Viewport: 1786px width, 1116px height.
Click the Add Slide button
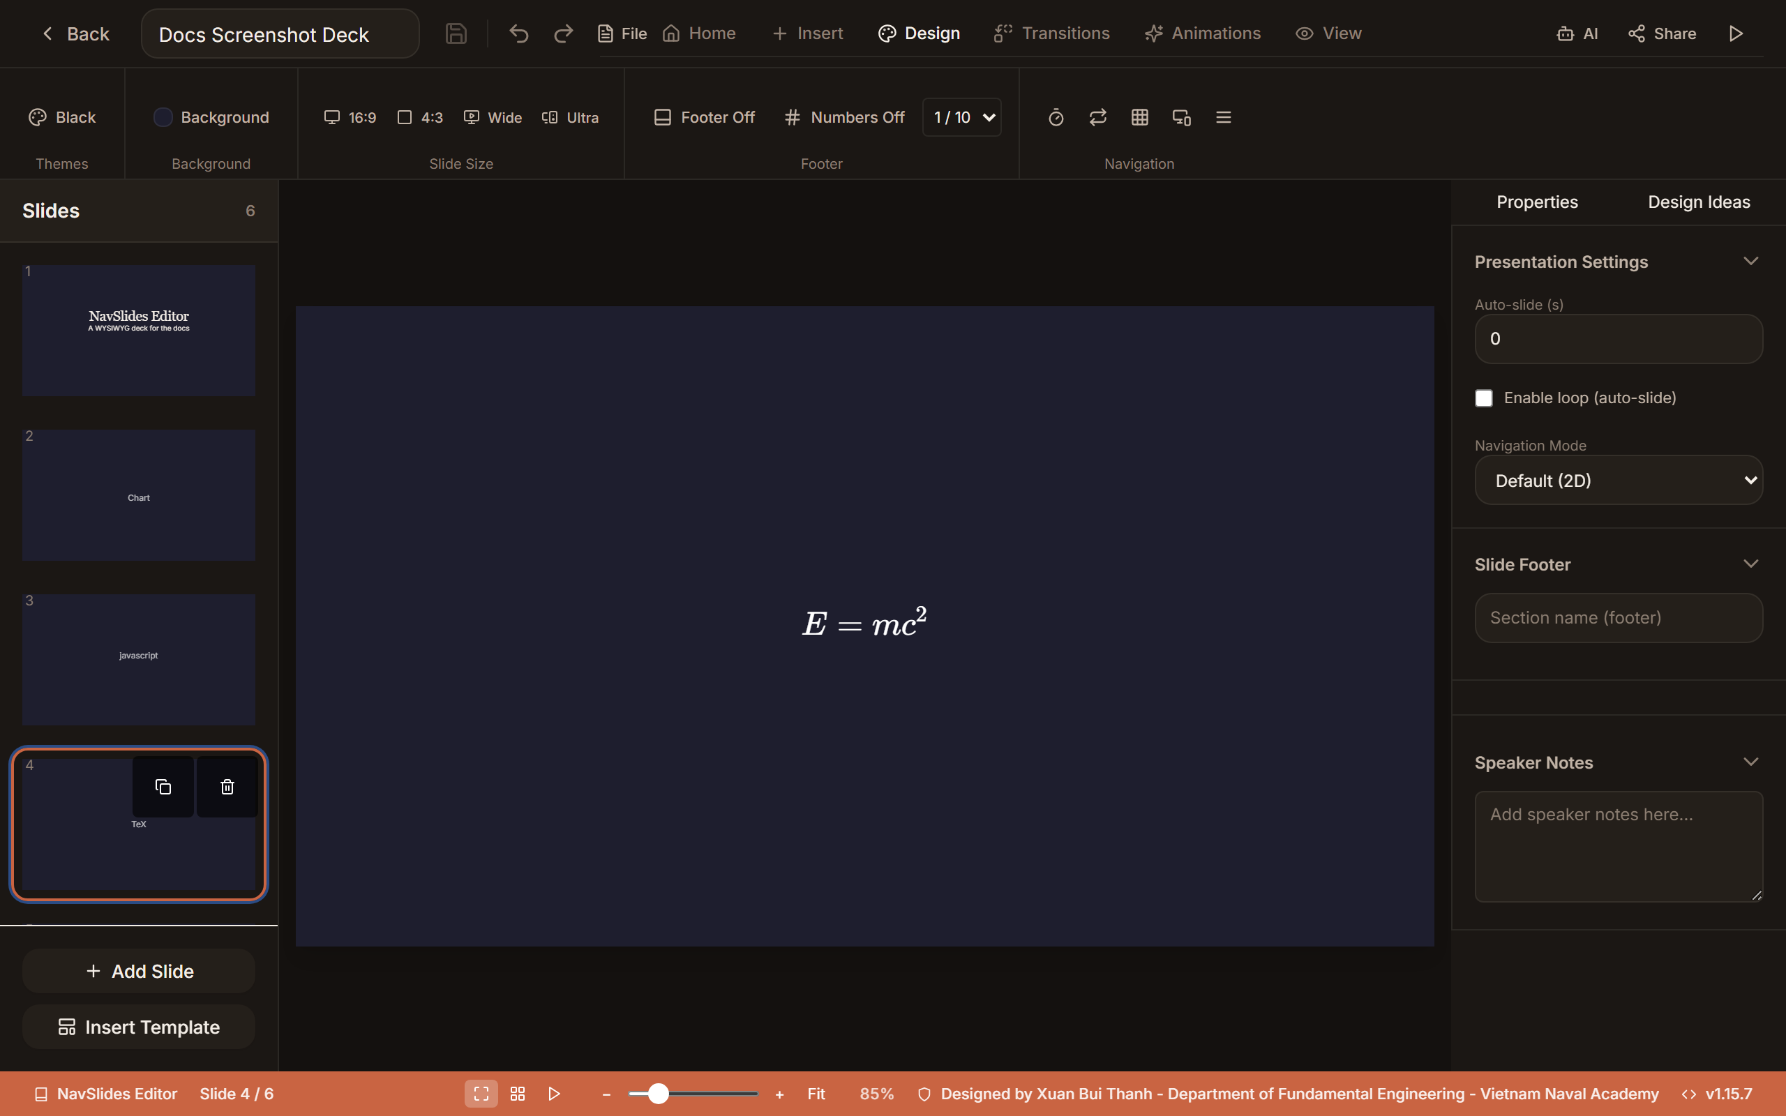tap(139, 972)
